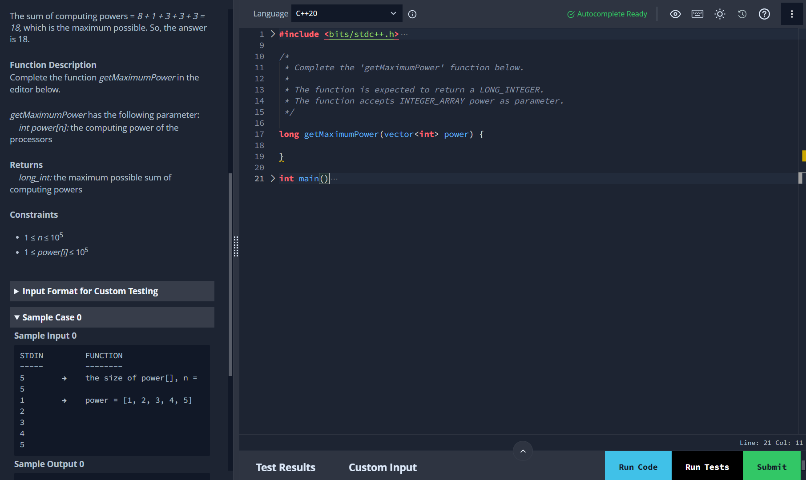Toggle light theme sun icon

(720, 14)
